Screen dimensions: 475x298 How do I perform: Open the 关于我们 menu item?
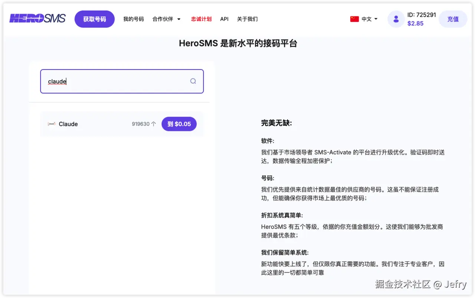[x=247, y=19]
